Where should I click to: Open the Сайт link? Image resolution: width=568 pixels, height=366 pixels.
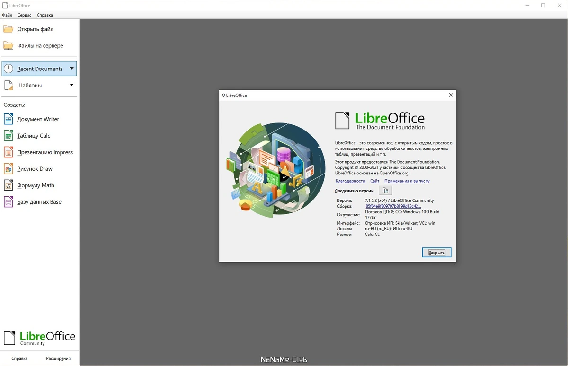coord(375,181)
